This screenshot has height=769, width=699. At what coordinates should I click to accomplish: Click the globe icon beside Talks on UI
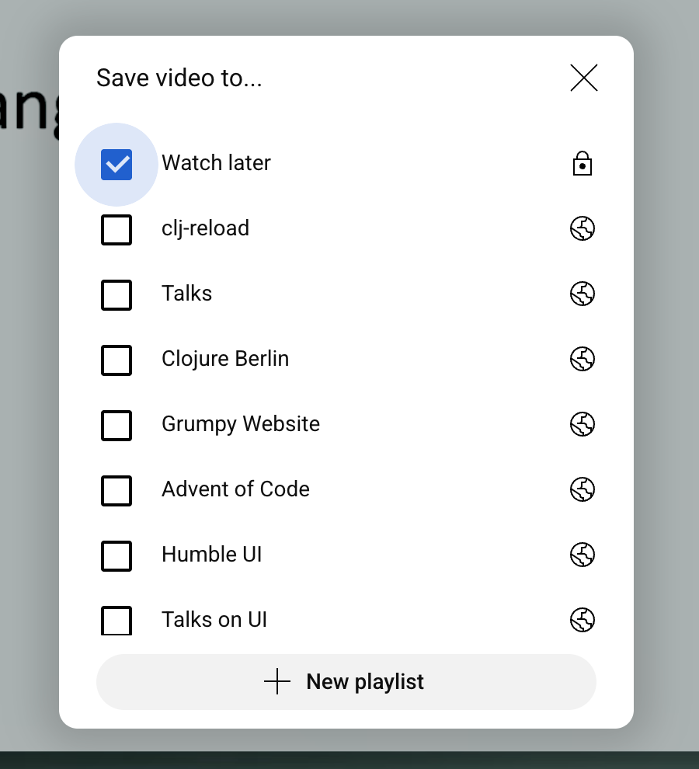582,620
